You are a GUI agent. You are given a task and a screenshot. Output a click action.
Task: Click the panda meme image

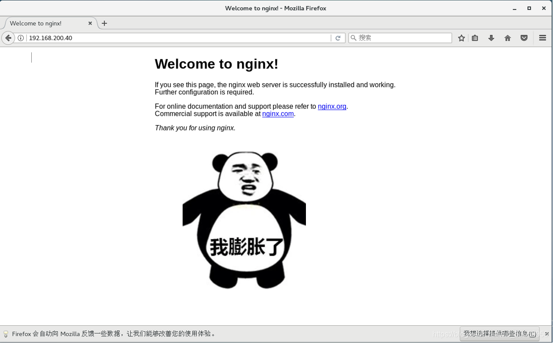pos(244,220)
